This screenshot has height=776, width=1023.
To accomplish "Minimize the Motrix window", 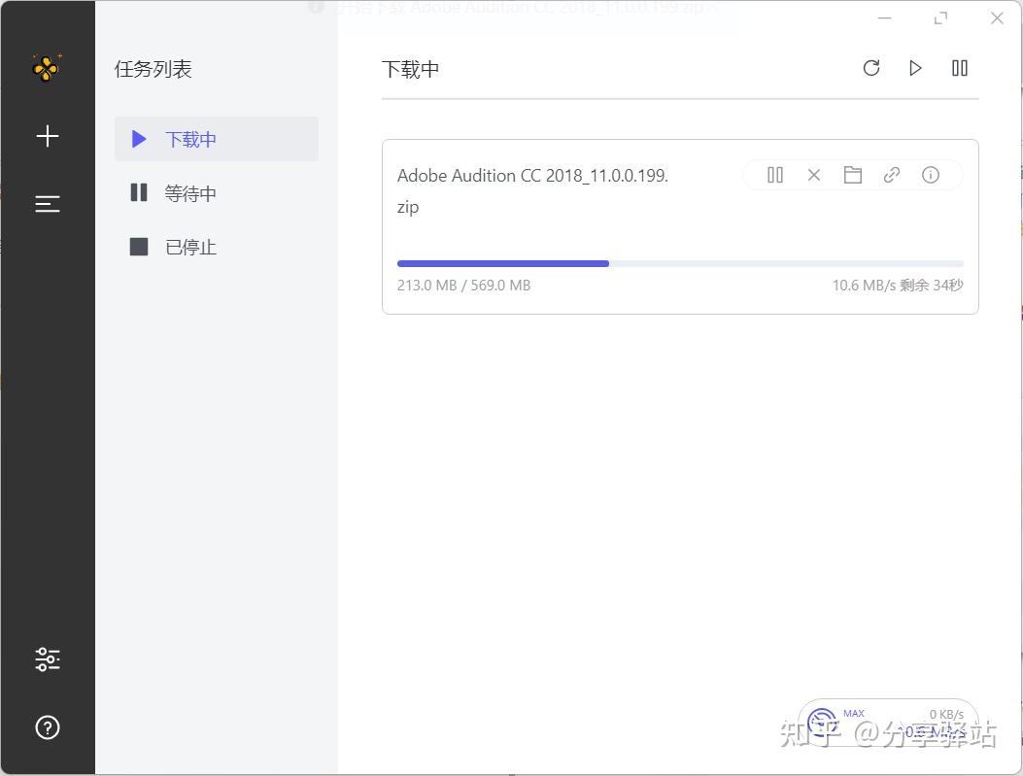I will 885,18.
